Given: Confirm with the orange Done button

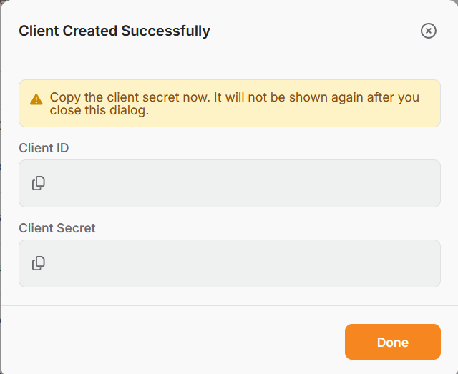Looking at the screenshot, I should click(x=393, y=342).
